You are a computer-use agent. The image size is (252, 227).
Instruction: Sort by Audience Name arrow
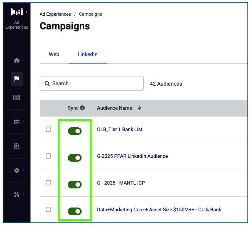tap(139, 108)
